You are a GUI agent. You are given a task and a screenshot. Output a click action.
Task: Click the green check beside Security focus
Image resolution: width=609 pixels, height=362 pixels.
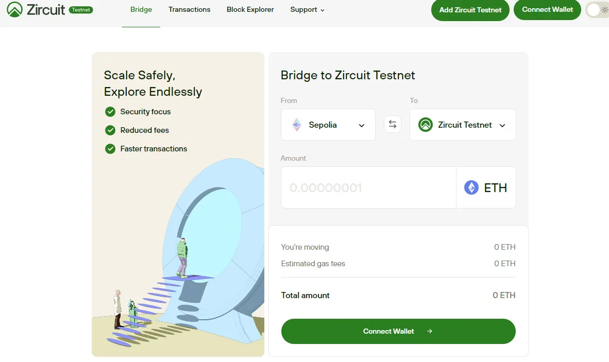[110, 112]
